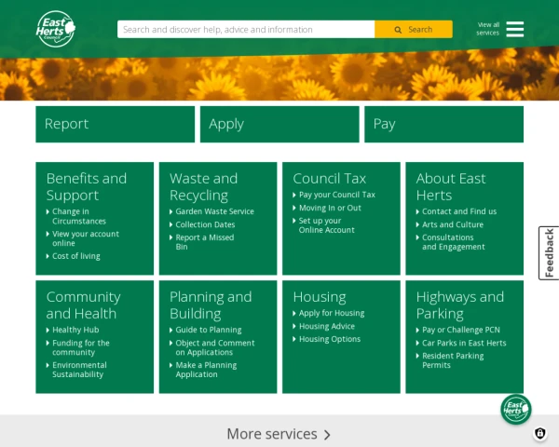Open Healthy Hub link
The height and width of the screenshot is (447, 559).
pos(75,330)
